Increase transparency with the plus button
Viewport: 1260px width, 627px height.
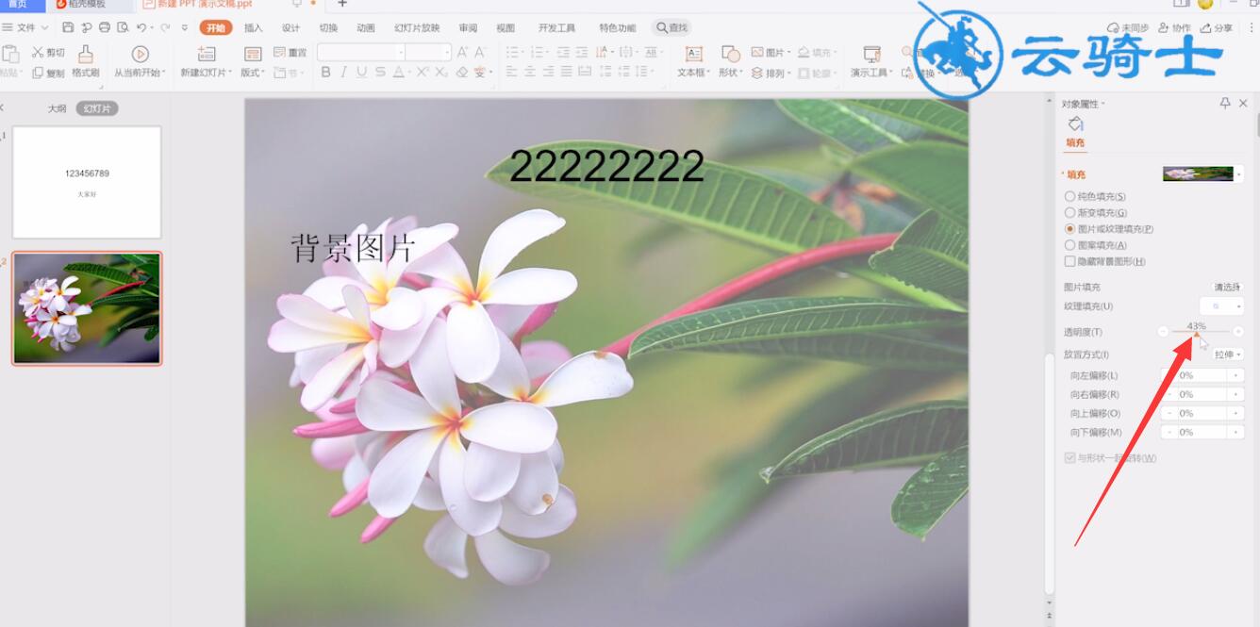point(1238,331)
